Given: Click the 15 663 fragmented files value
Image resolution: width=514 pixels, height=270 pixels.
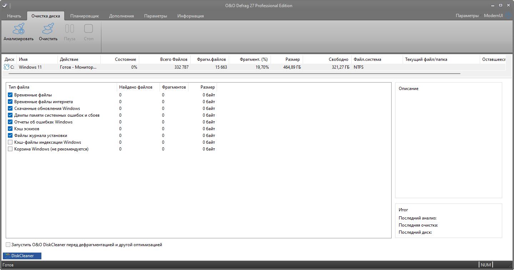Looking at the screenshot, I should click(221, 67).
